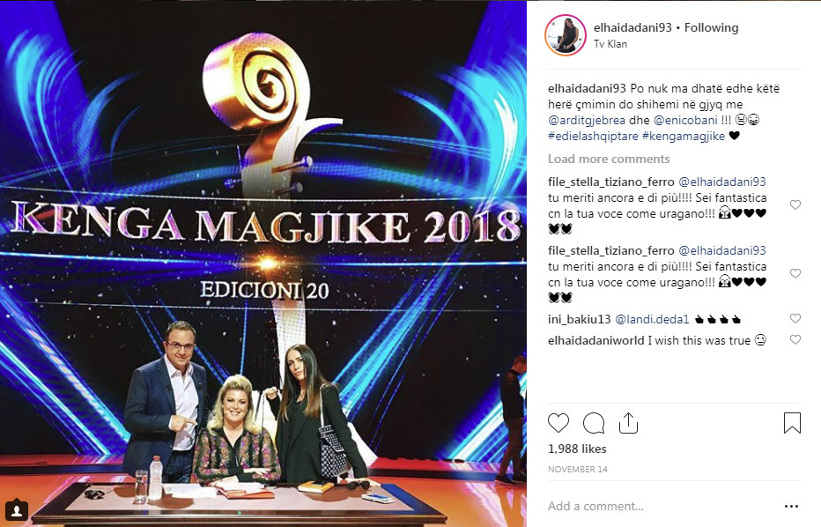Like second file_stella_tiziano_ferro comment

click(x=795, y=273)
